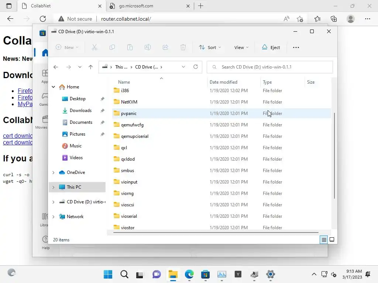Click the Delete trash icon in Explorer toolbar

point(183,48)
